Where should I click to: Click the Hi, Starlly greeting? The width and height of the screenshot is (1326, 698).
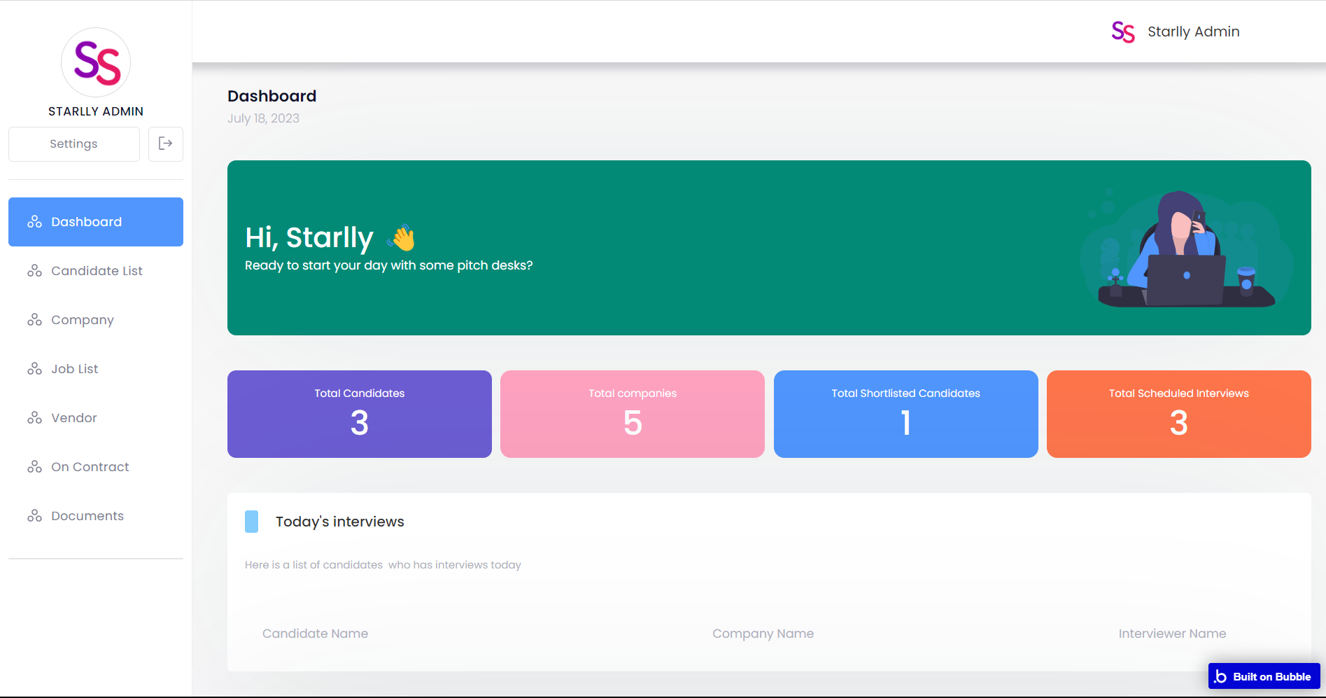click(x=309, y=238)
